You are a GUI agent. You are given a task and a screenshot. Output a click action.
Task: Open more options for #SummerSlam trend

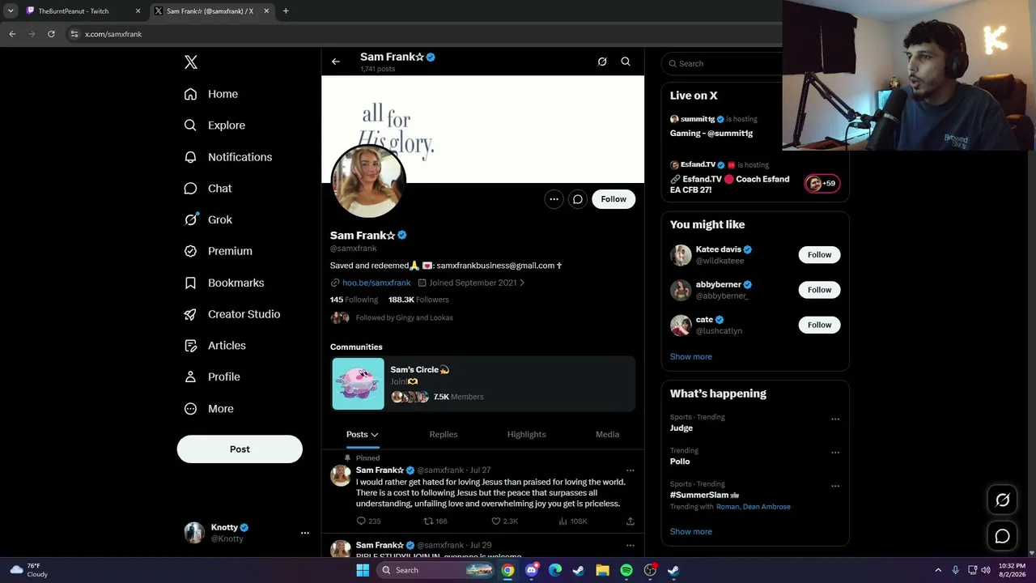pyautogui.click(x=835, y=487)
